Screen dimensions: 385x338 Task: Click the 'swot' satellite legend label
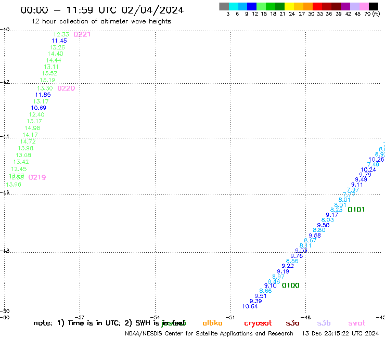coord(357,323)
